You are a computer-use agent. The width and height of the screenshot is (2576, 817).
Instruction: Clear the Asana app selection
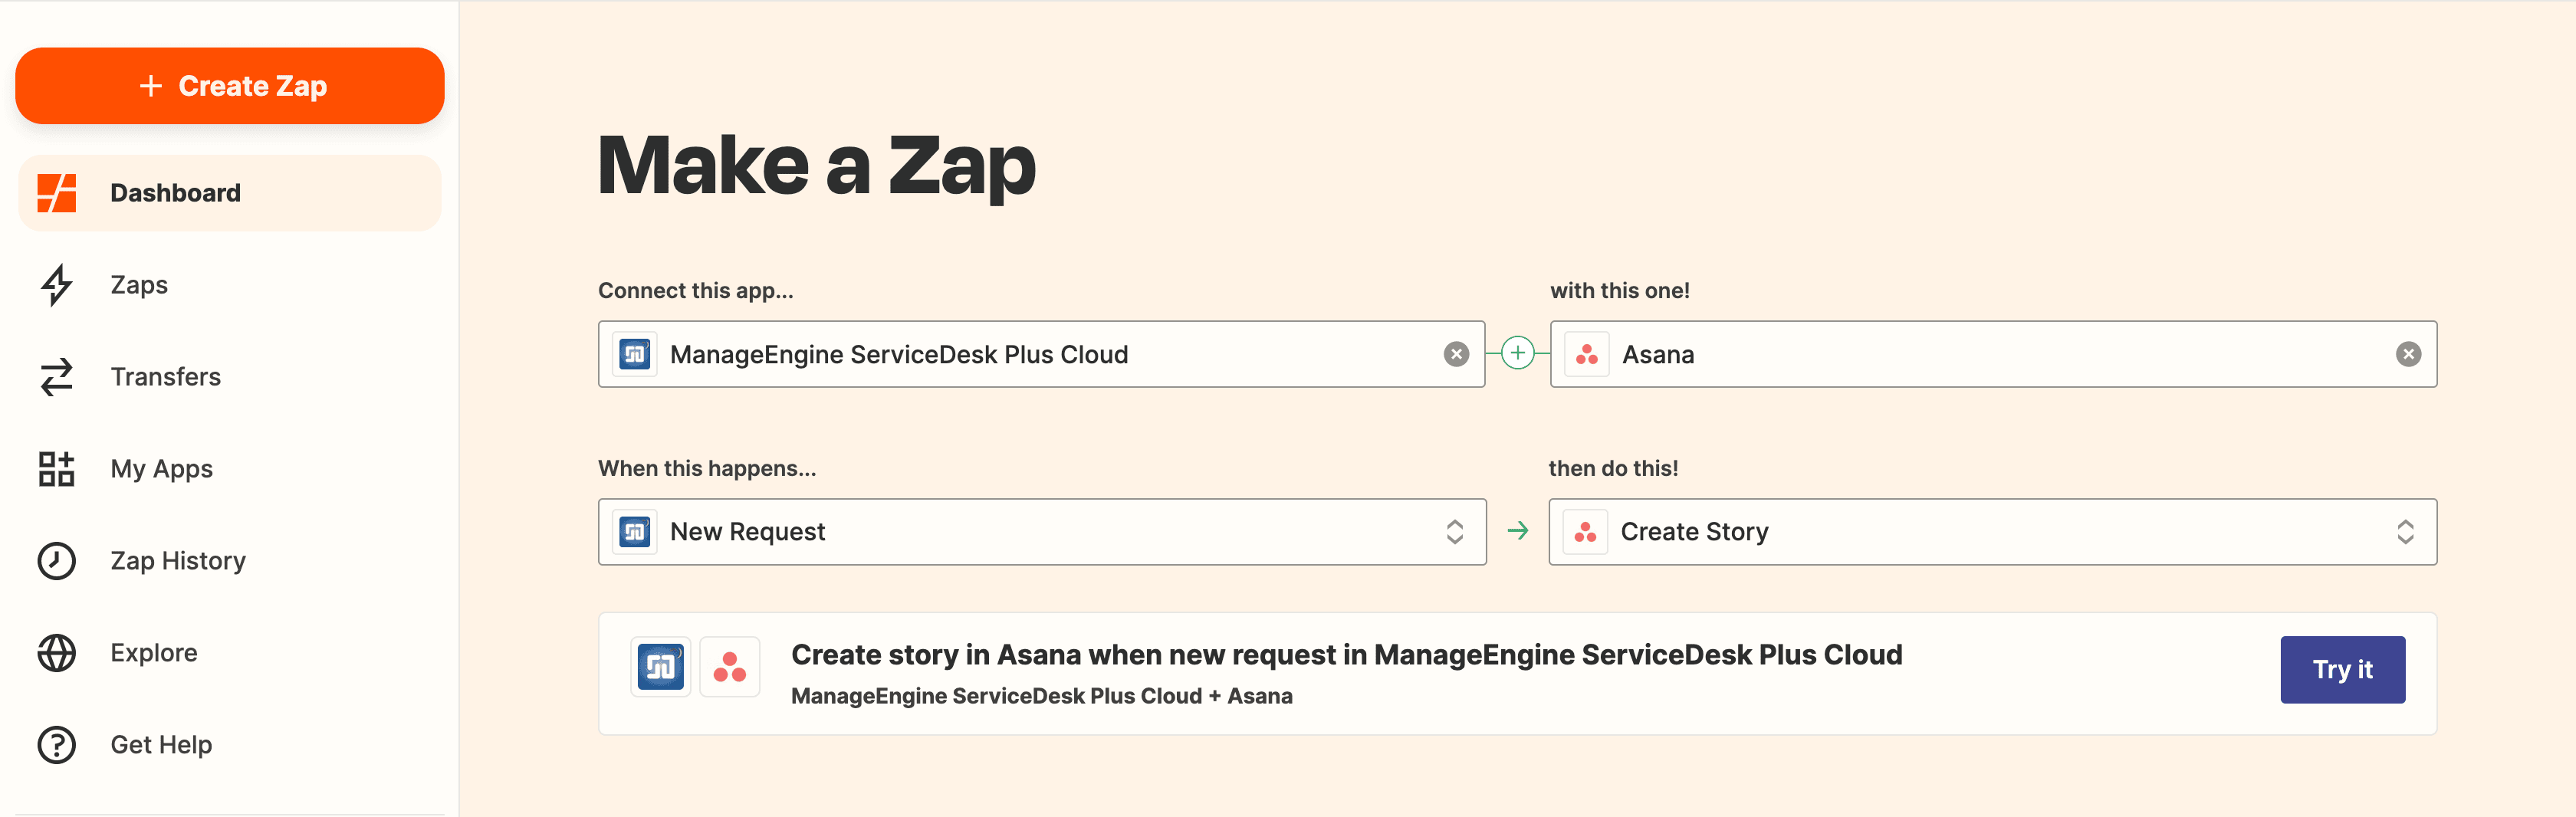tap(2408, 354)
